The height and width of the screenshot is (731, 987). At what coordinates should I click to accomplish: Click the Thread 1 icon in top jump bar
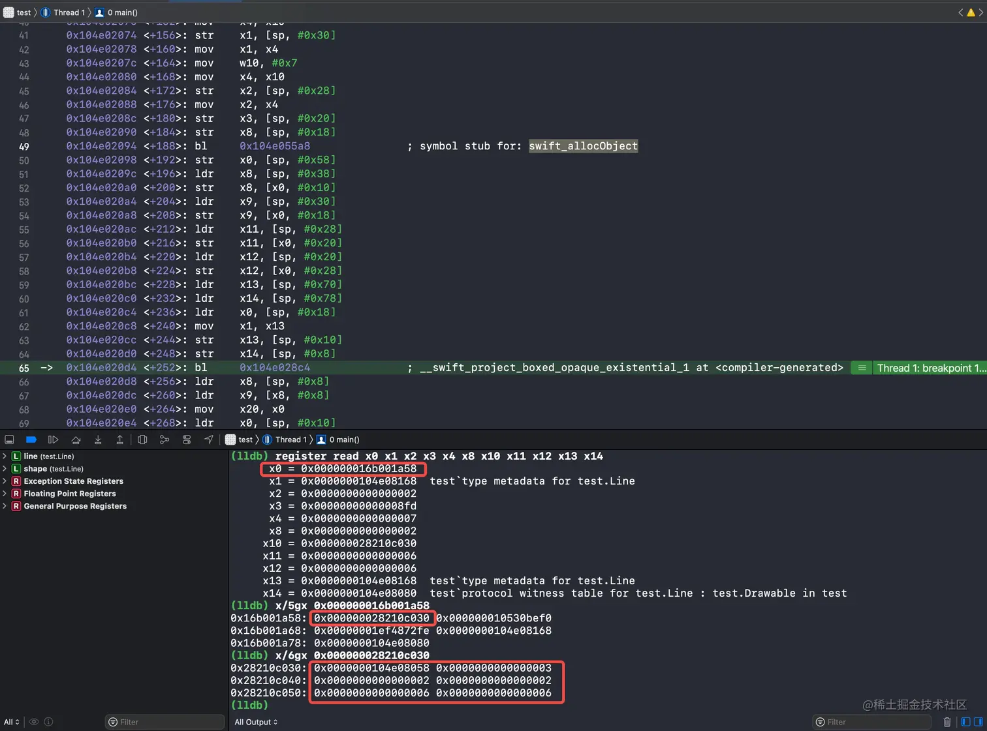point(46,12)
